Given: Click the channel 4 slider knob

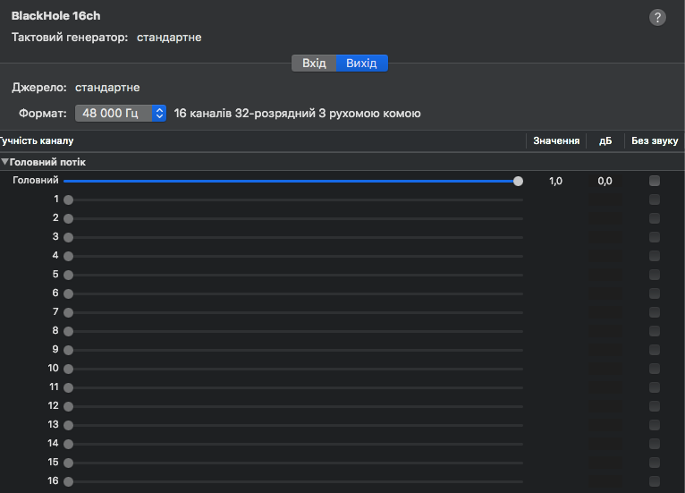Looking at the screenshot, I should click(x=68, y=256).
